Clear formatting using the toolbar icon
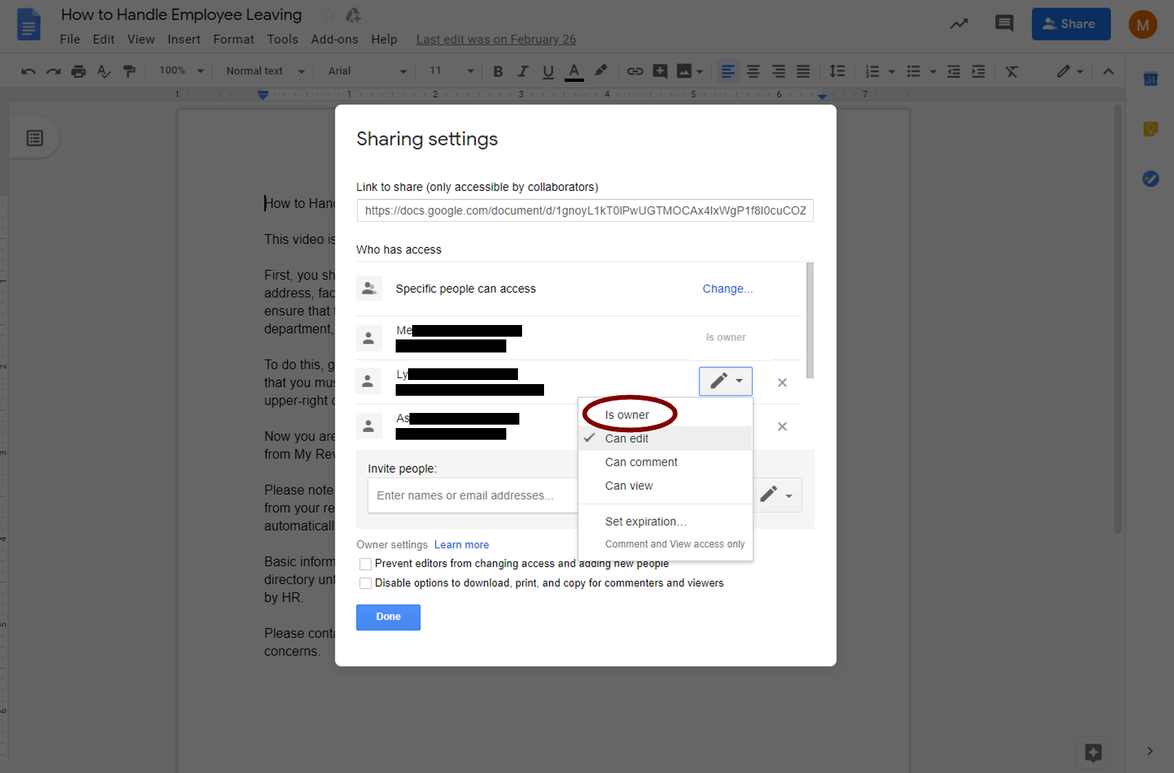 pos(1012,71)
